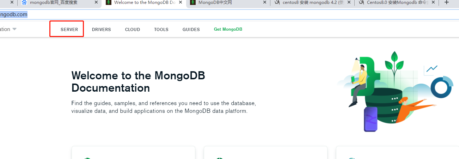
Task: Open the GUIDES menu item
Action: (x=191, y=30)
